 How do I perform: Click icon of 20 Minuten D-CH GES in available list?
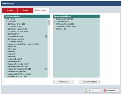[7, 24]
